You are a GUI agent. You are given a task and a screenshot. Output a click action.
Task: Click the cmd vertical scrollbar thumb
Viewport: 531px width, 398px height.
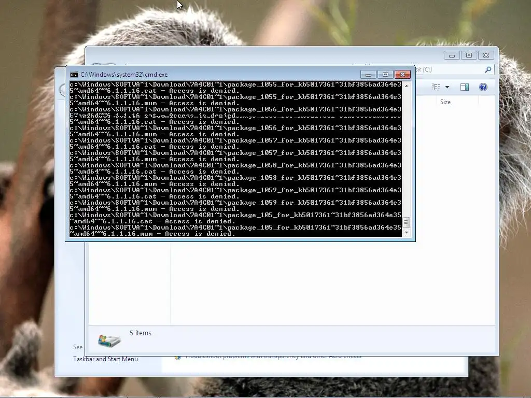[407, 222]
